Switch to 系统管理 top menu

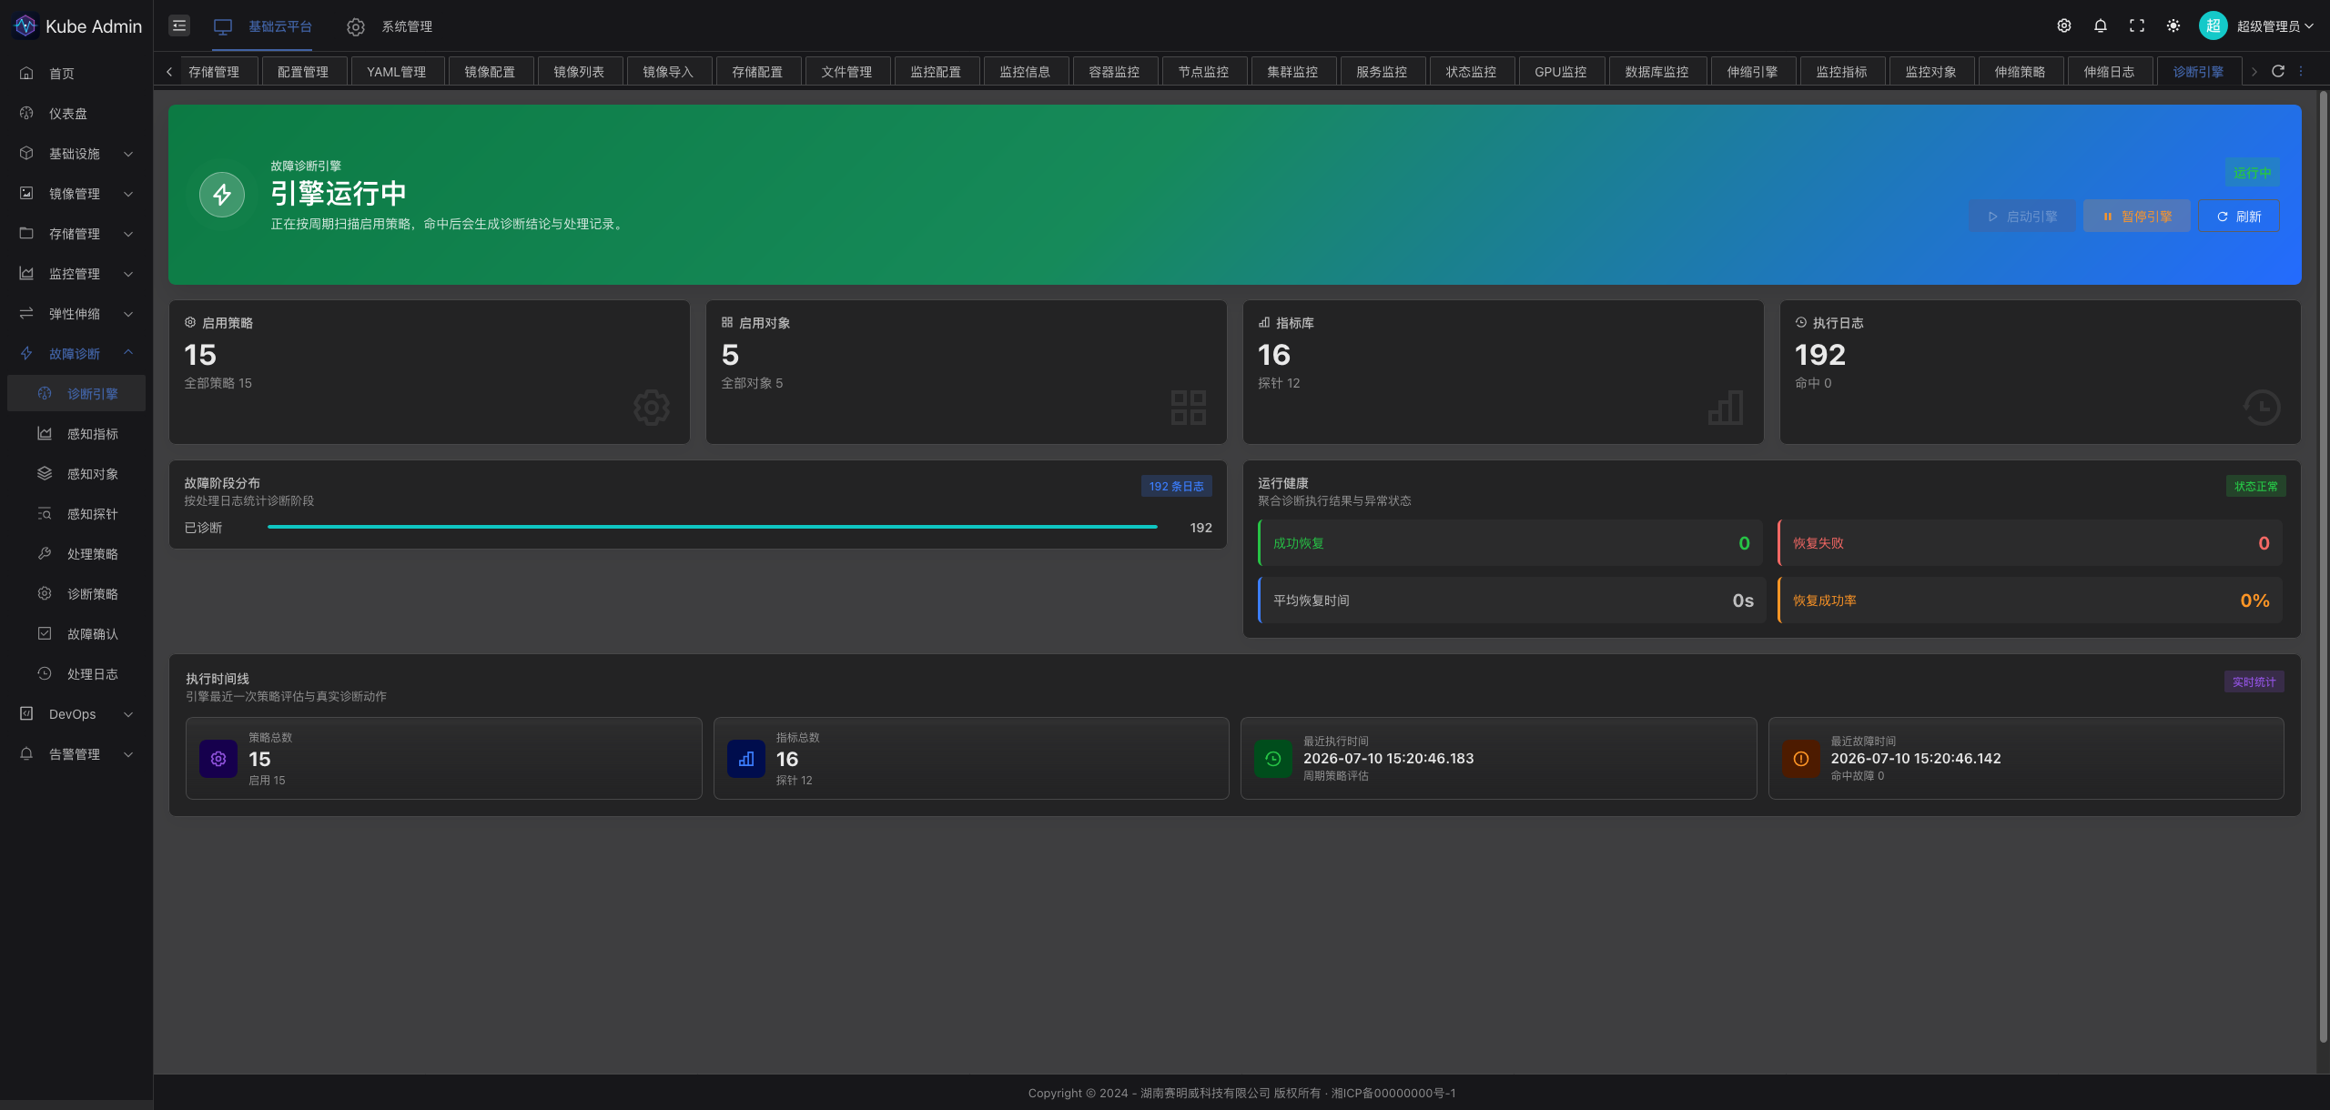(x=390, y=26)
